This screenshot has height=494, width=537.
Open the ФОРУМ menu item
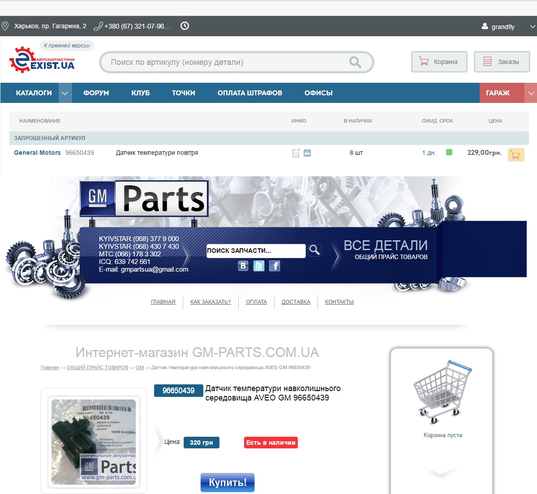(96, 93)
